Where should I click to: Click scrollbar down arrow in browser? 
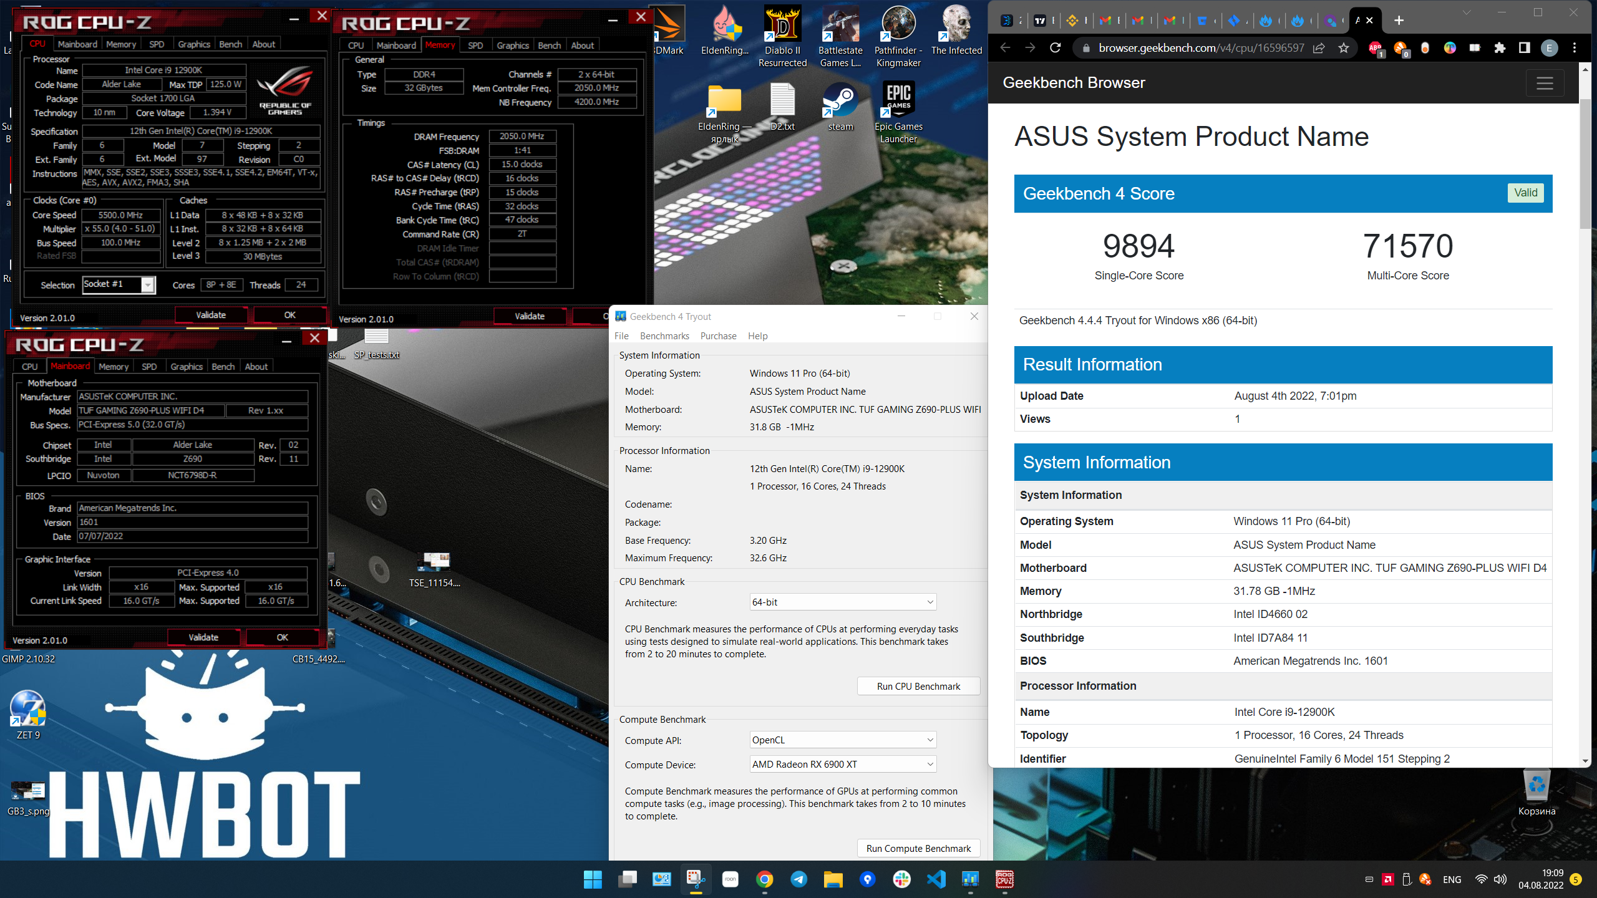[1585, 761]
